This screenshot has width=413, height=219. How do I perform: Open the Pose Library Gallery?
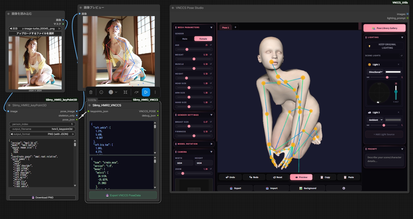(385, 28)
